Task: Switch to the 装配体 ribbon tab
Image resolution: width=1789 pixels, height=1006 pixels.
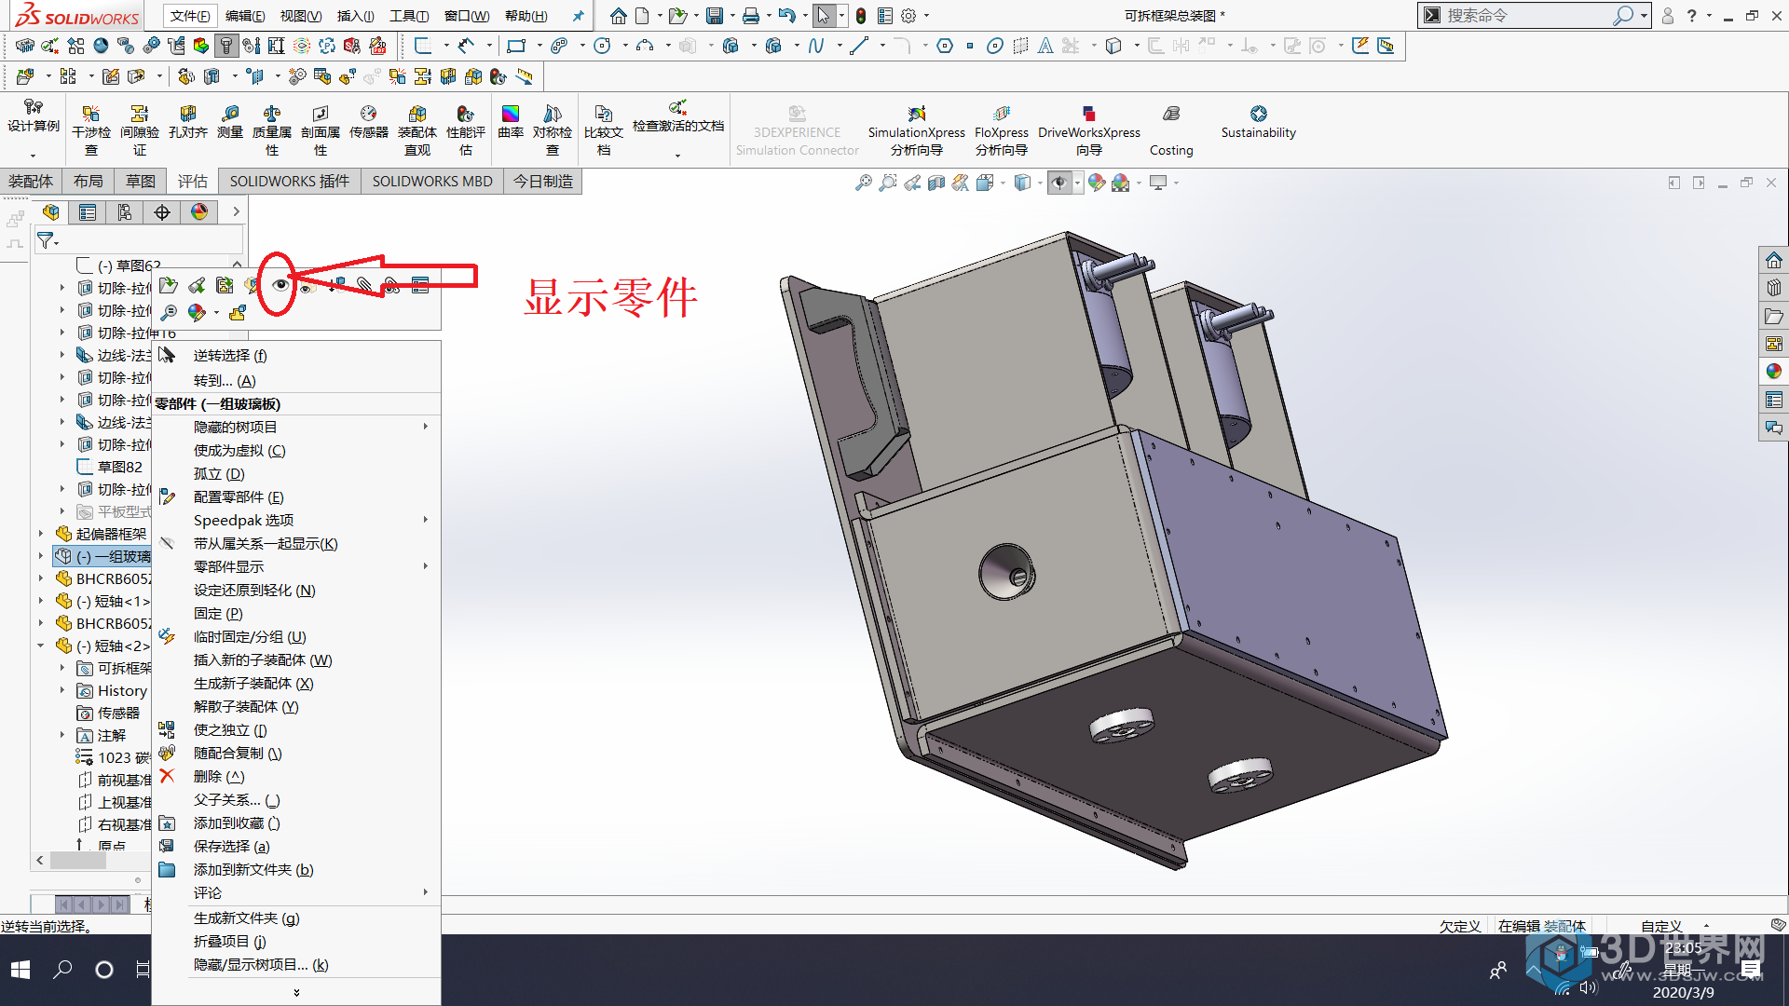Action: [31, 182]
